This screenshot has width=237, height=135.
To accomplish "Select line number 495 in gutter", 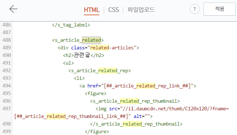I will point(7,93).
